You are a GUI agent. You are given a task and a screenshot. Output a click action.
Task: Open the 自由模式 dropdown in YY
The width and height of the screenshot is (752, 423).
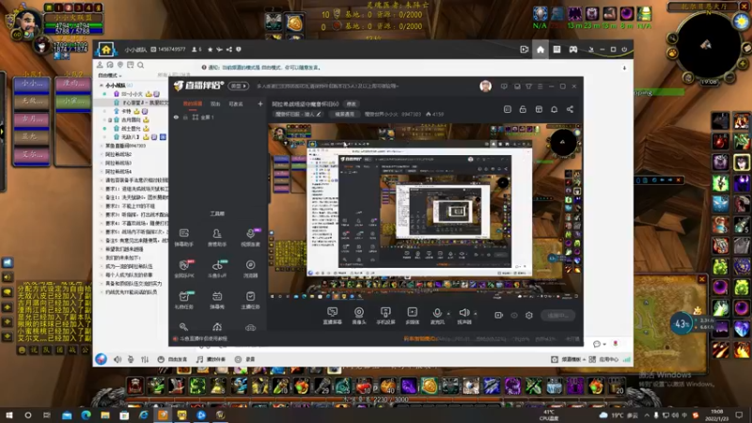(110, 75)
